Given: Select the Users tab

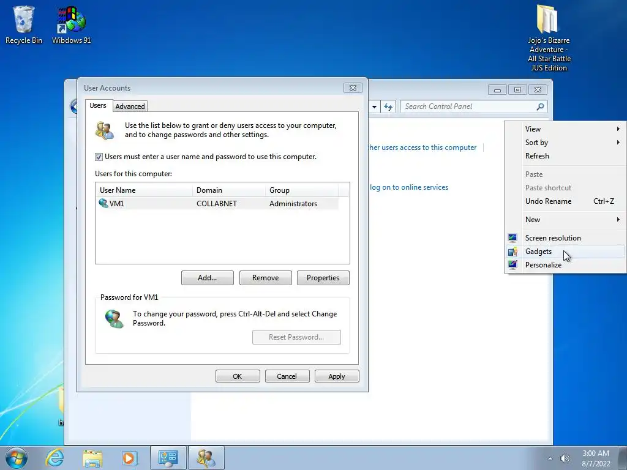Looking at the screenshot, I should pyautogui.click(x=98, y=105).
